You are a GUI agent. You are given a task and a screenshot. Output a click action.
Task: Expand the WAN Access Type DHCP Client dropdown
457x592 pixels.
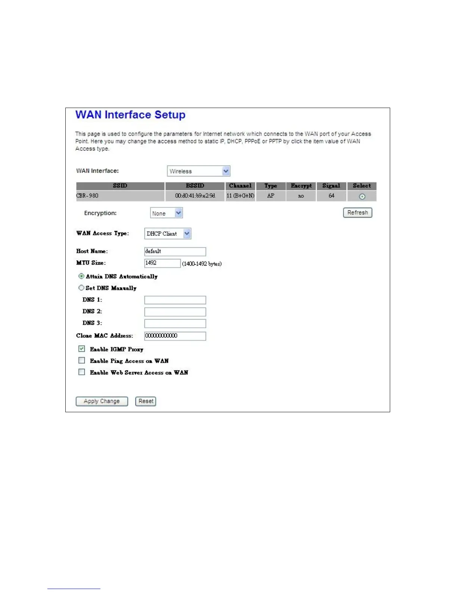(168, 234)
